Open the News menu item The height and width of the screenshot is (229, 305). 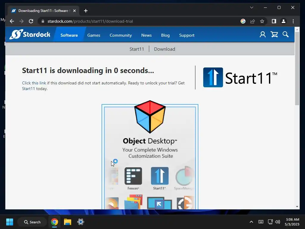[x=146, y=35]
